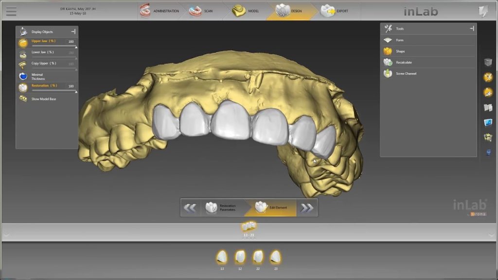Click the Recalculate tool
This screenshot has height=280, width=498.
point(404,63)
